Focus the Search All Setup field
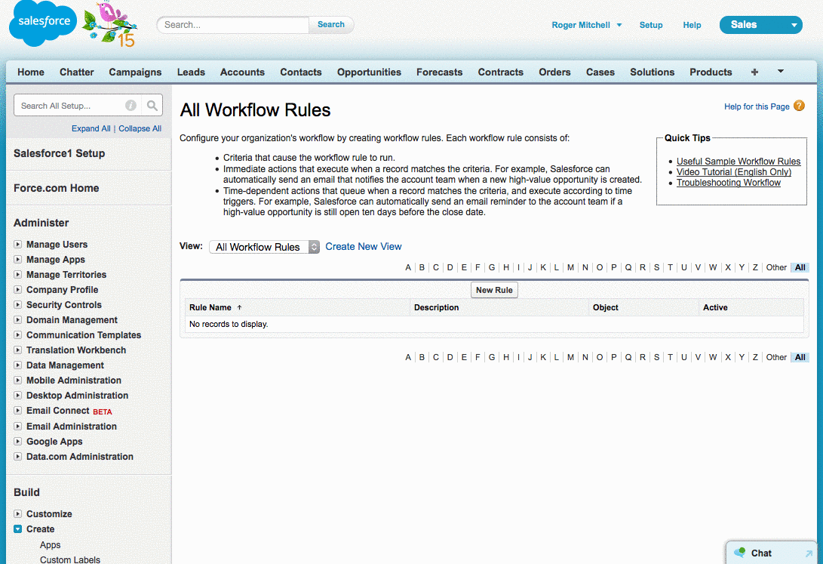Image resolution: width=823 pixels, height=564 pixels. (x=71, y=106)
